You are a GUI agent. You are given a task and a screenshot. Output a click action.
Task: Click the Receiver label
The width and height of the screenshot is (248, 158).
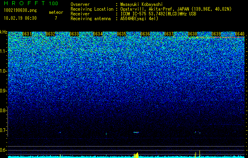(80, 14)
